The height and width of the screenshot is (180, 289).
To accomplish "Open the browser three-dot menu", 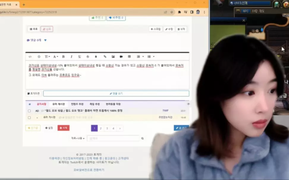I will (204, 12).
